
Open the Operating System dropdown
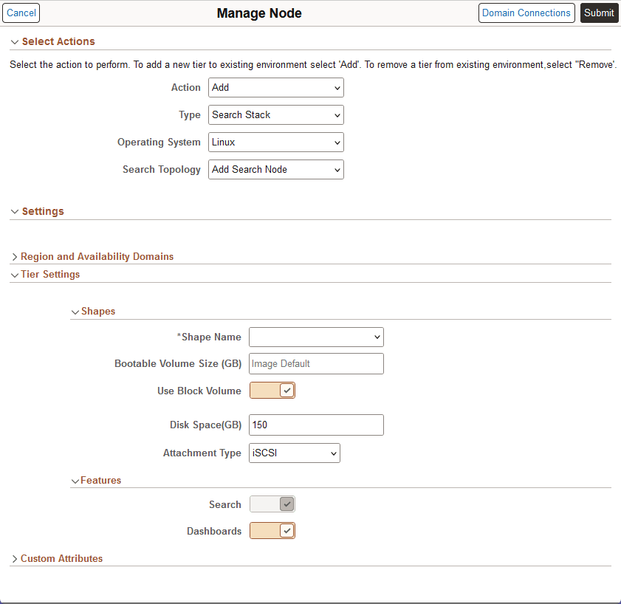click(275, 142)
